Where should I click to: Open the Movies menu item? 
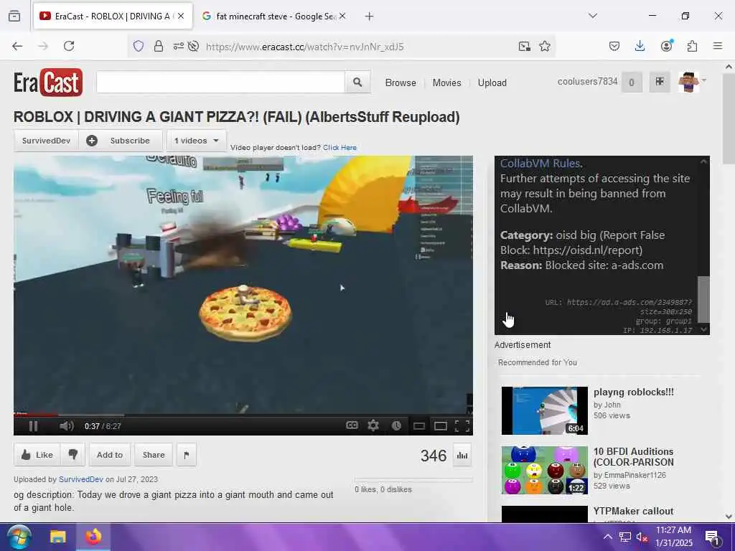click(446, 83)
